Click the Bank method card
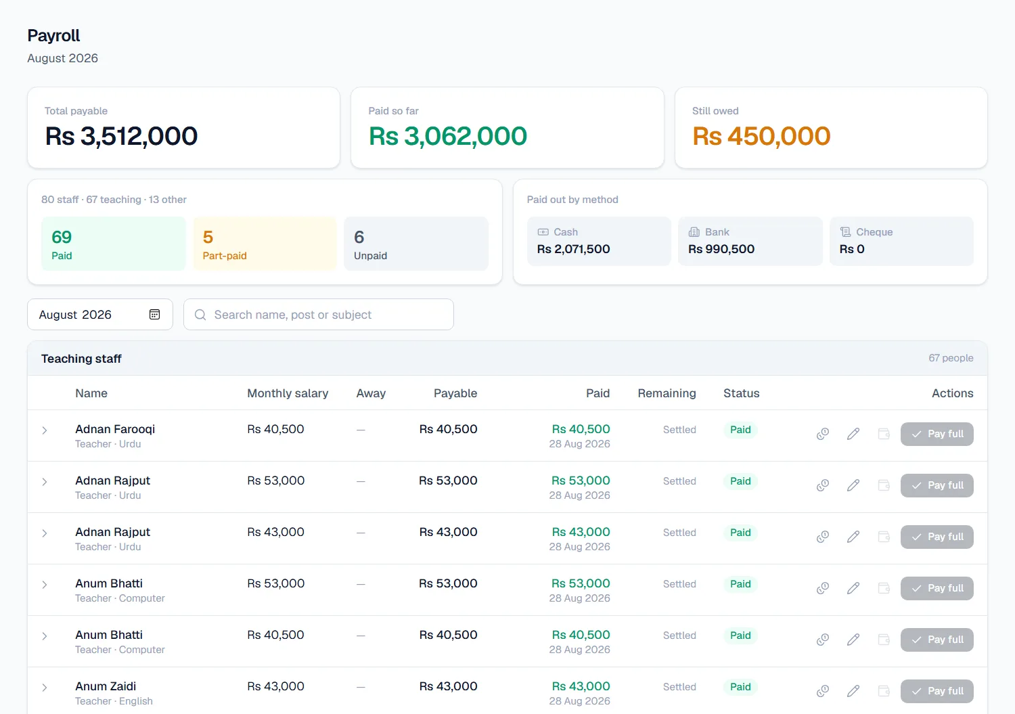Viewport: 1015px width, 714px height. (x=750, y=241)
